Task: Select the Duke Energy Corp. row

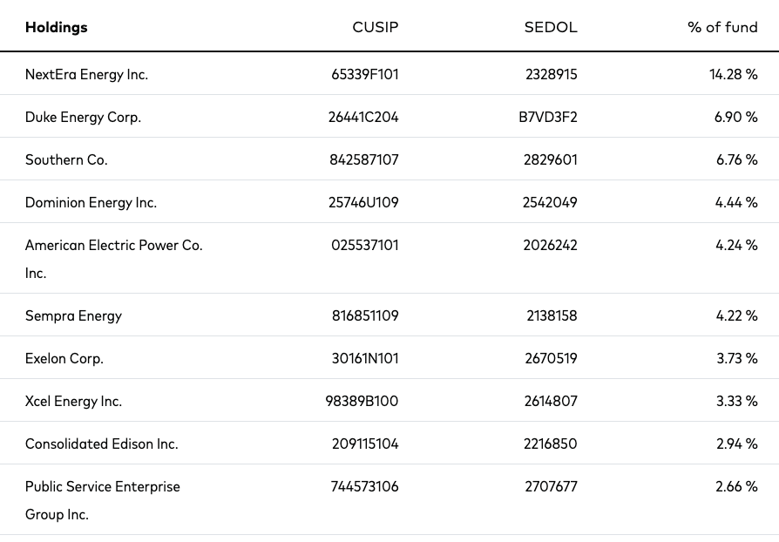Action: tap(389, 116)
